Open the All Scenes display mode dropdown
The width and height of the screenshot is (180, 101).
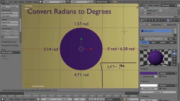(x=169, y=5)
